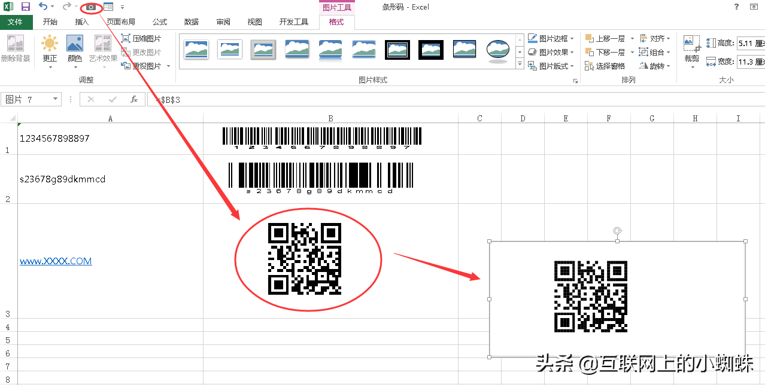Viewport: 765px width, 385px height.
Task: Click the picture width (宽度) field
Action: coord(751,62)
